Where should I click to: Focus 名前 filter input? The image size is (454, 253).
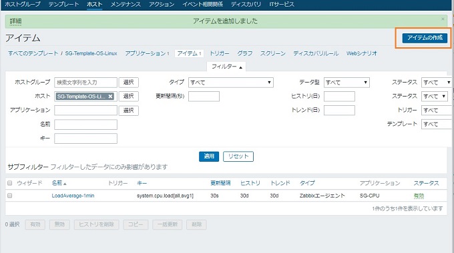click(85, 125)
